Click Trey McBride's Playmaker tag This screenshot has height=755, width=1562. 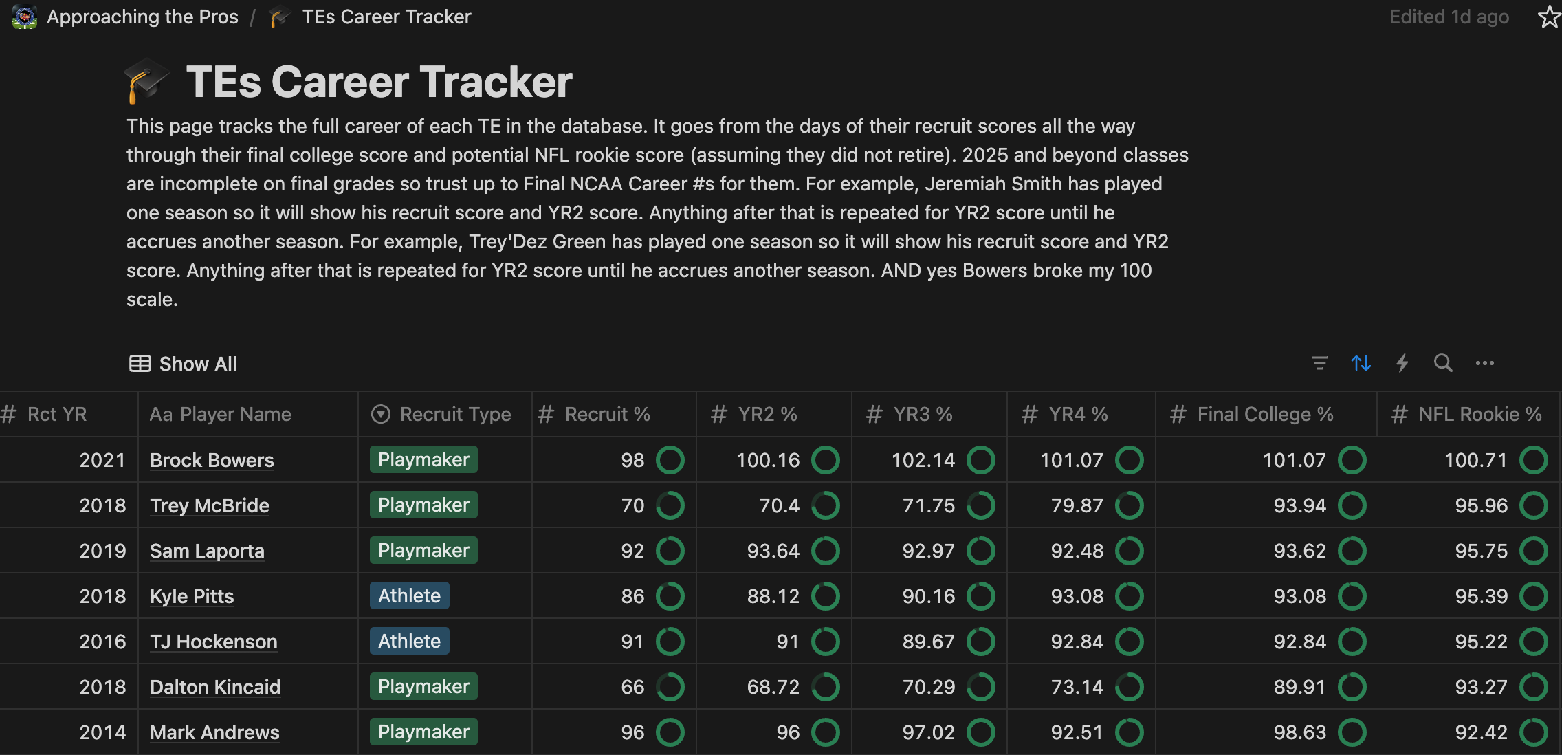pyautogui.click(x=423, y=505)
